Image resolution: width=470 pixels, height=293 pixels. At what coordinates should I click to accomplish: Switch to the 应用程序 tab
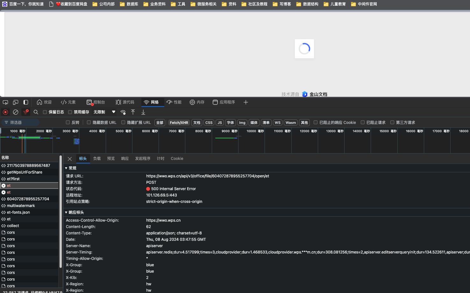[x=224, y=102]
